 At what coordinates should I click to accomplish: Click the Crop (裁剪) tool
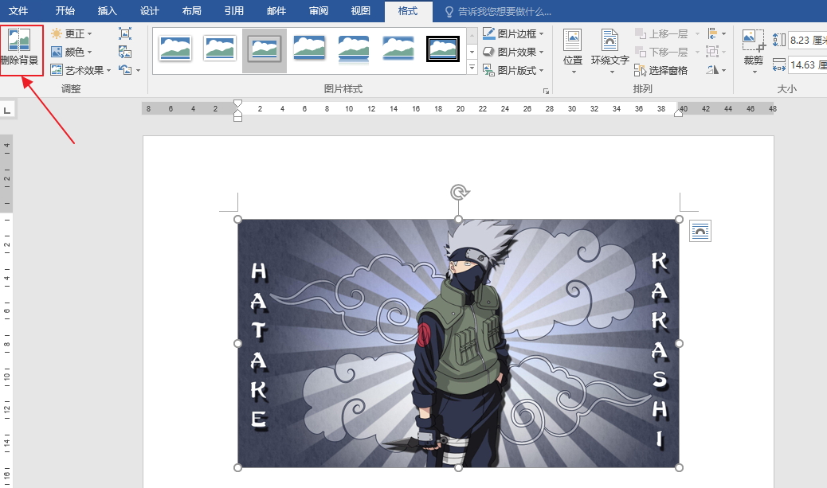(x=754, y=51)
